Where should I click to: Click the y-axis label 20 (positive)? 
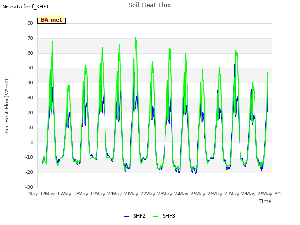pos(30,112)
